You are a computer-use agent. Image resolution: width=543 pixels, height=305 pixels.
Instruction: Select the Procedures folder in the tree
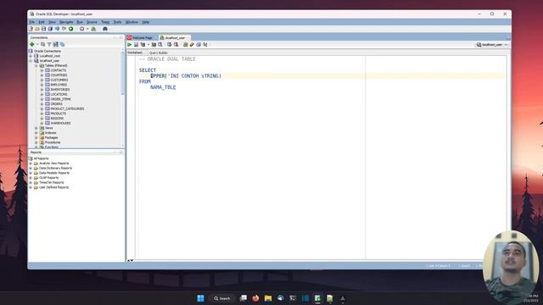pos(53,142)
